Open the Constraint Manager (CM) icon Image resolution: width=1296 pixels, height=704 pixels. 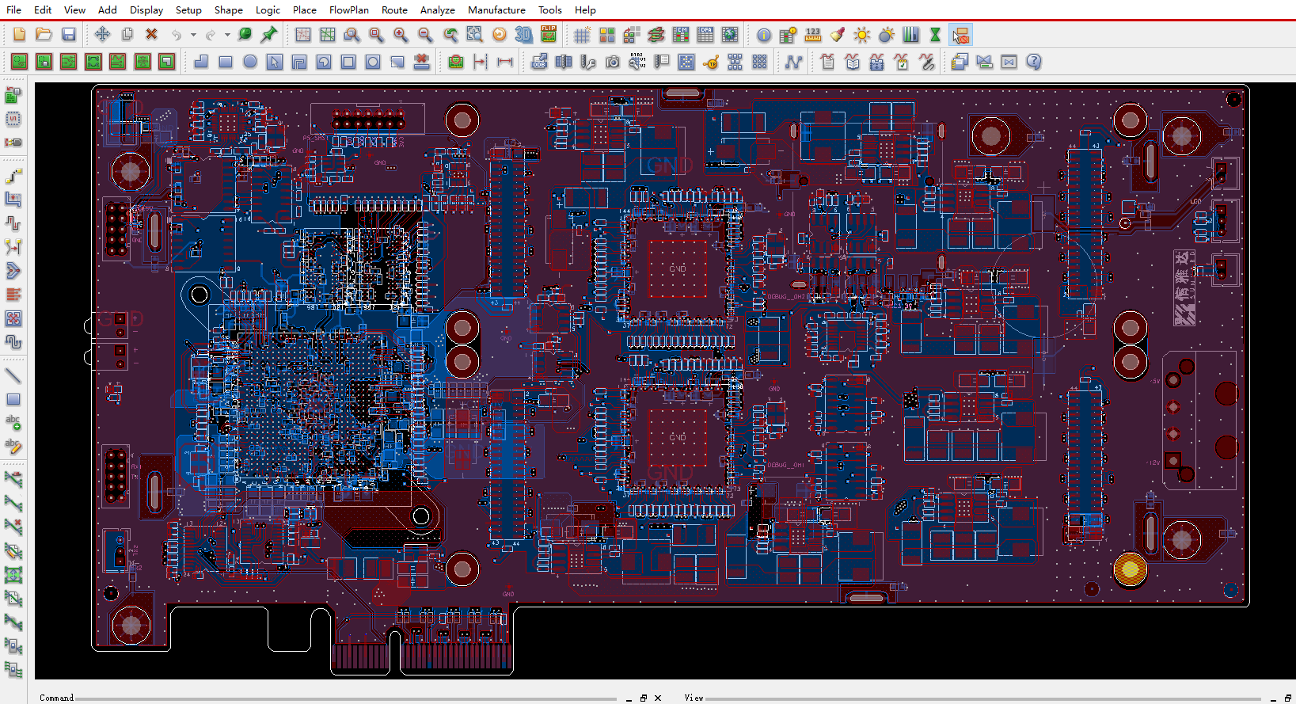680,35
